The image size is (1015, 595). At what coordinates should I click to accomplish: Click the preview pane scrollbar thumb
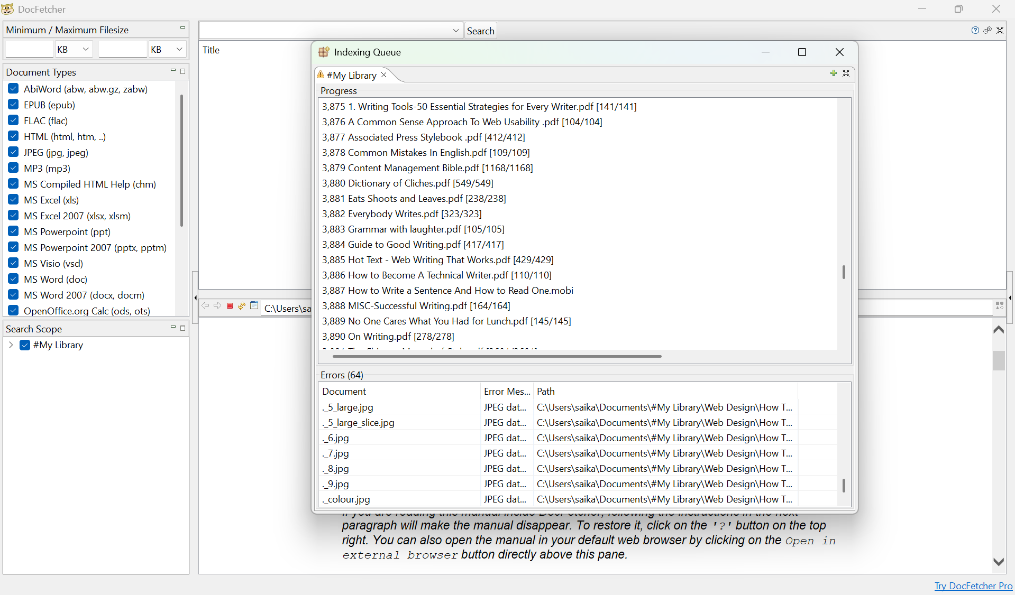click(x=999, y=361)
